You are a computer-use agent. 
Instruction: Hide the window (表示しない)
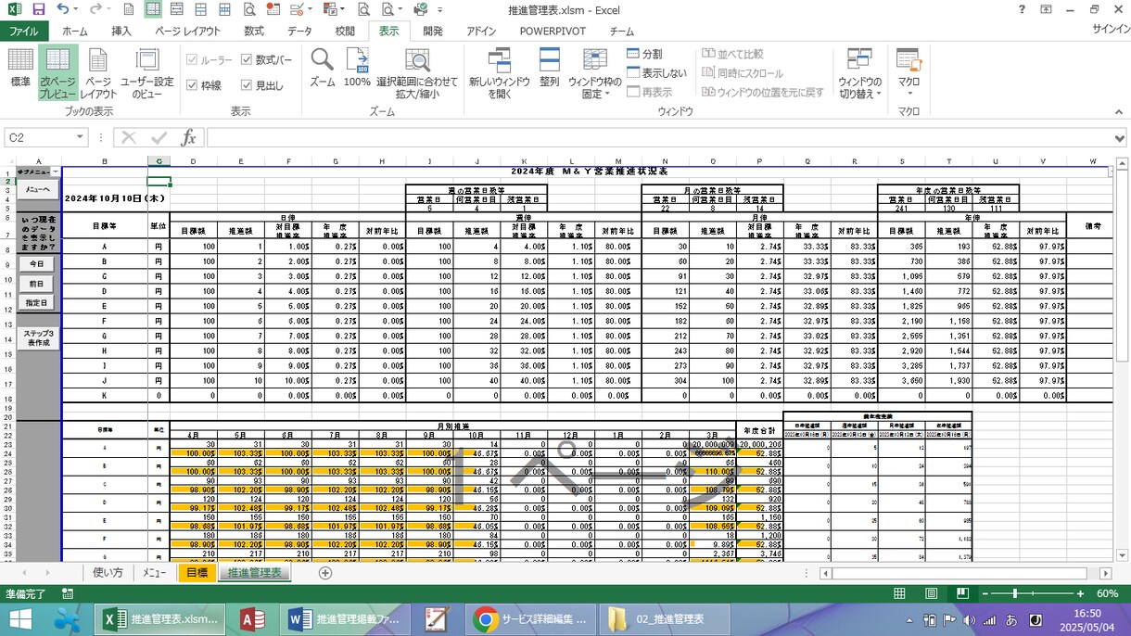point(656,73)
